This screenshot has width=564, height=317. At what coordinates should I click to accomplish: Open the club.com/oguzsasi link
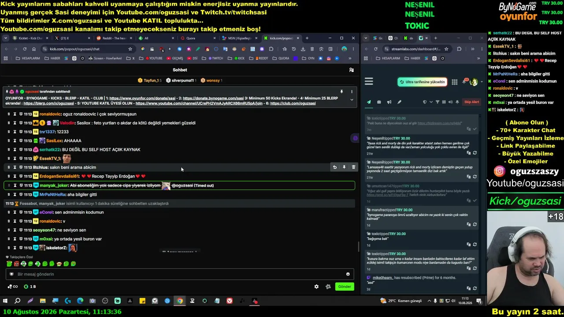[293, 103]
